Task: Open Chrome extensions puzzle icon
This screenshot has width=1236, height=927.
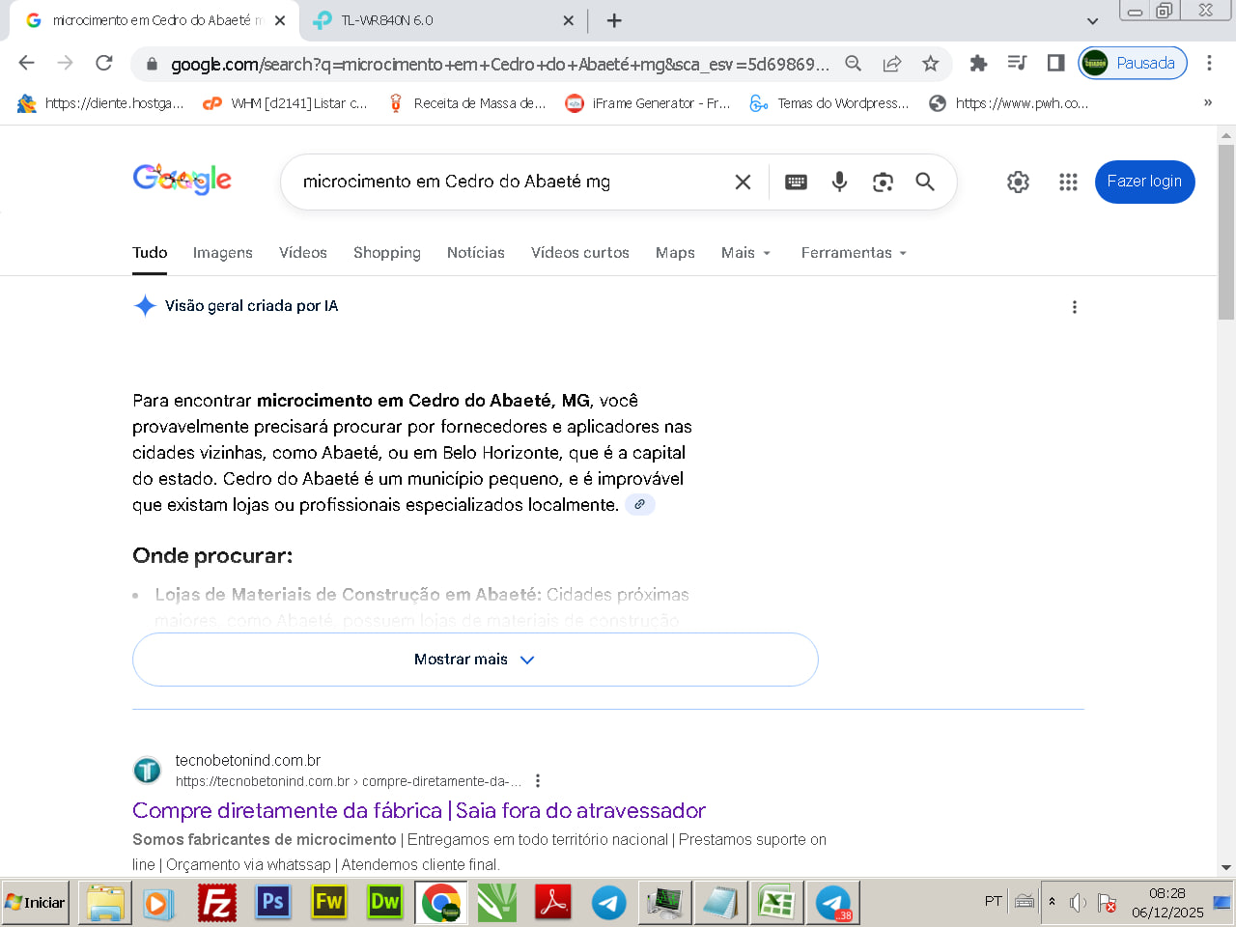Action: pos(978,64)
